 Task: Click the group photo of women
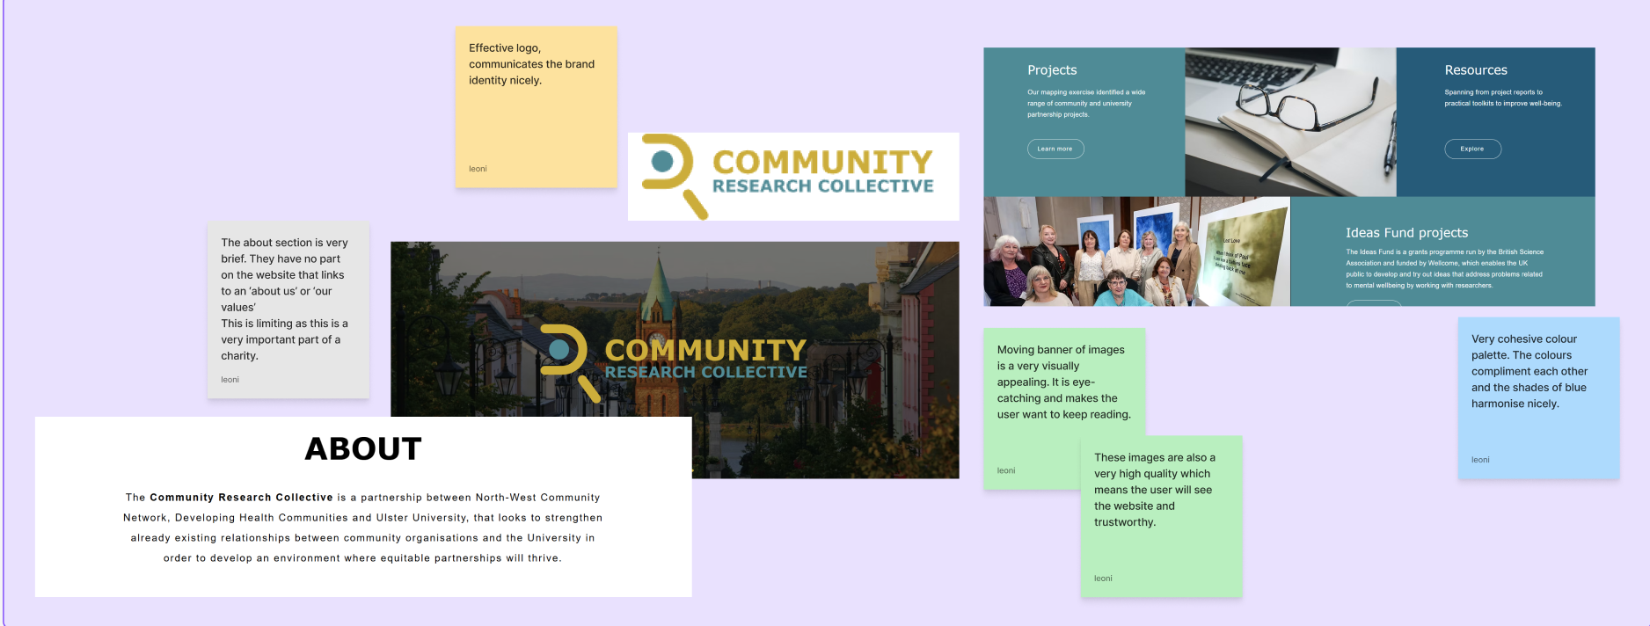tap(1091, 251)
